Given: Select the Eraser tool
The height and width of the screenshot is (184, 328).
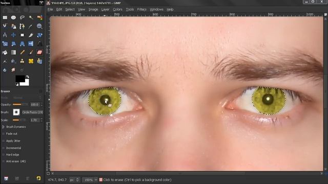Looking at the screenshot, I should [39, 52].
